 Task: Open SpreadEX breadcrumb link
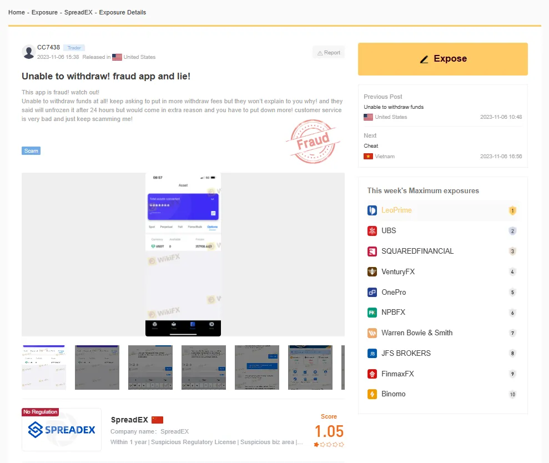tap(78, 12)
